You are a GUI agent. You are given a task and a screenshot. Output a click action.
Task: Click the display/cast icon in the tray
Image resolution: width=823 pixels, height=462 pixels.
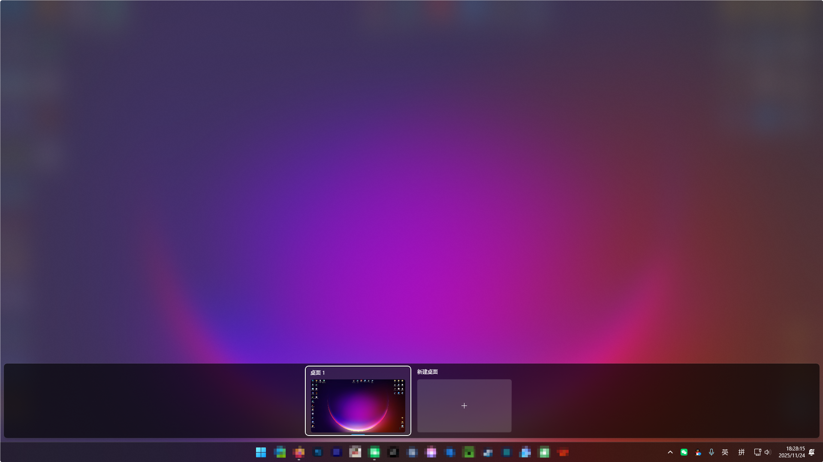tap(757, 452)
